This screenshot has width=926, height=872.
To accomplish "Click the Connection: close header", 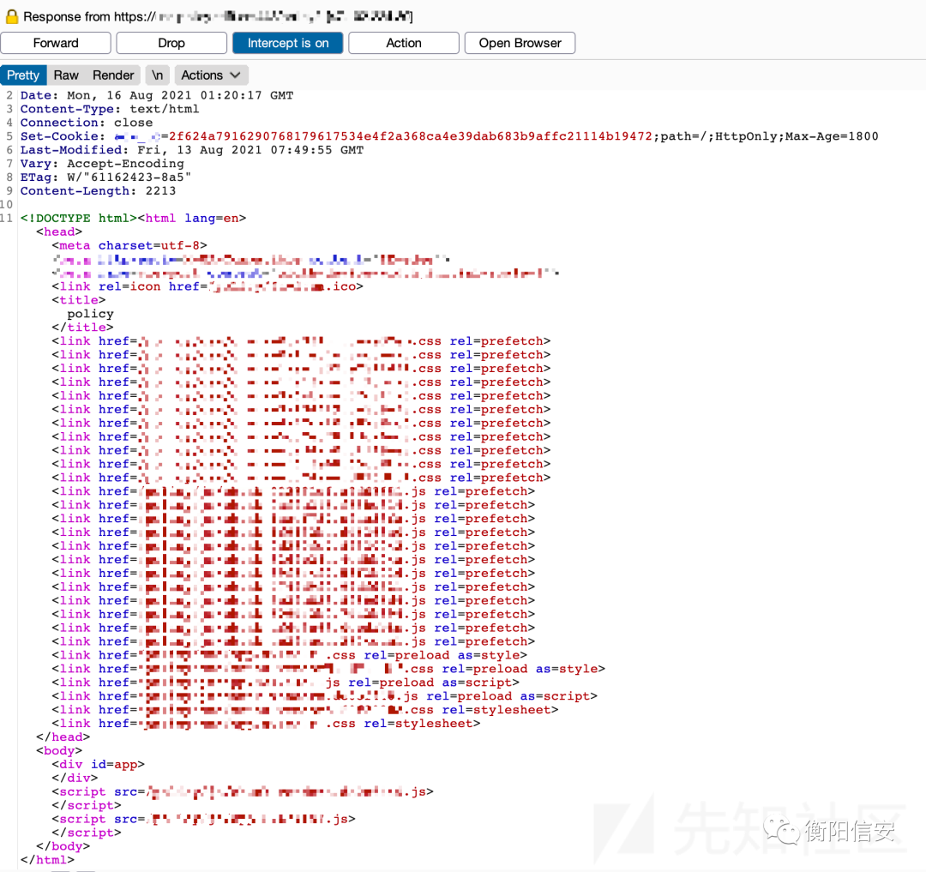I will (87, 123).
